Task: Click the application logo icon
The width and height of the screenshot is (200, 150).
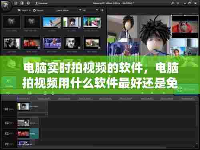Action: (x=6, y=5)
